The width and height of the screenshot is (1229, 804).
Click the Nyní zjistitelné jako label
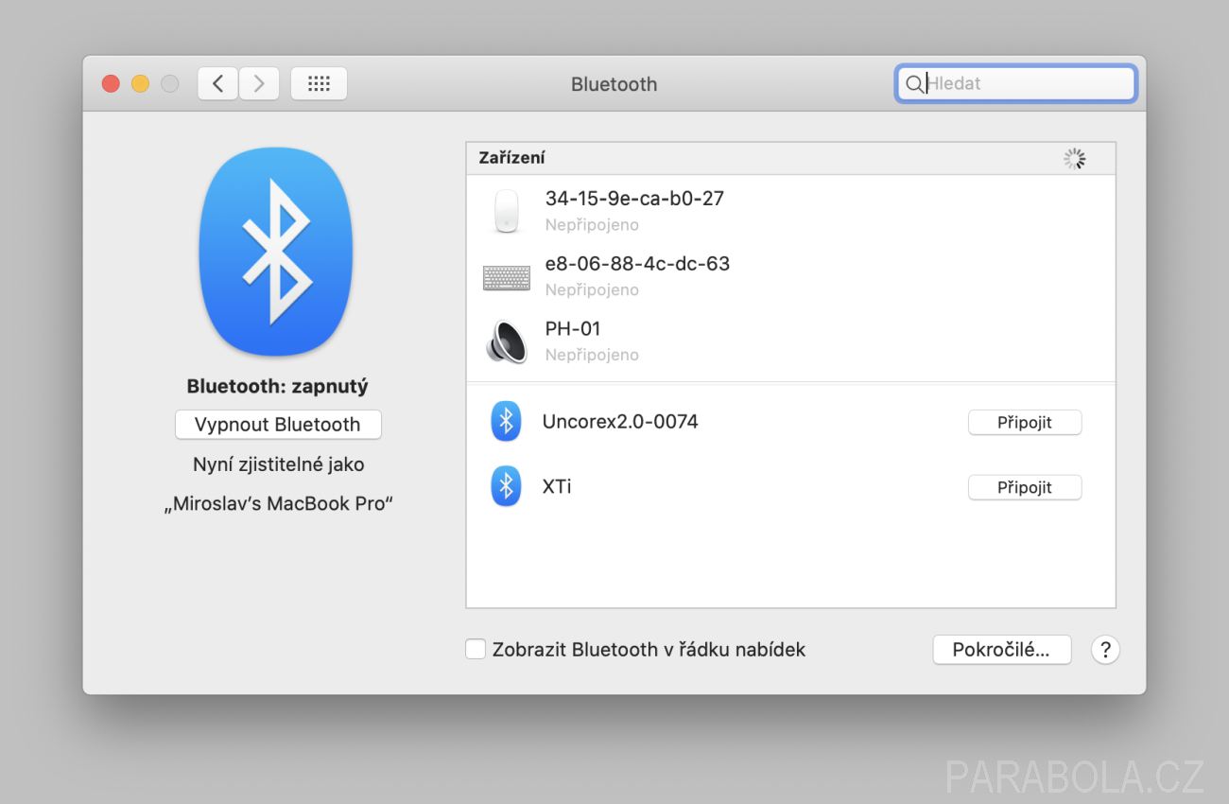click(x=278, y=464)
